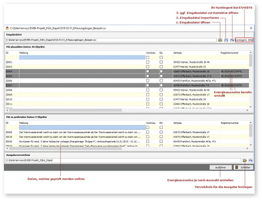Screen dimensions: 262x201
Task: Click the plausible table's horizontal scrollbar right arrow
Action: click(x=247, y=110)
